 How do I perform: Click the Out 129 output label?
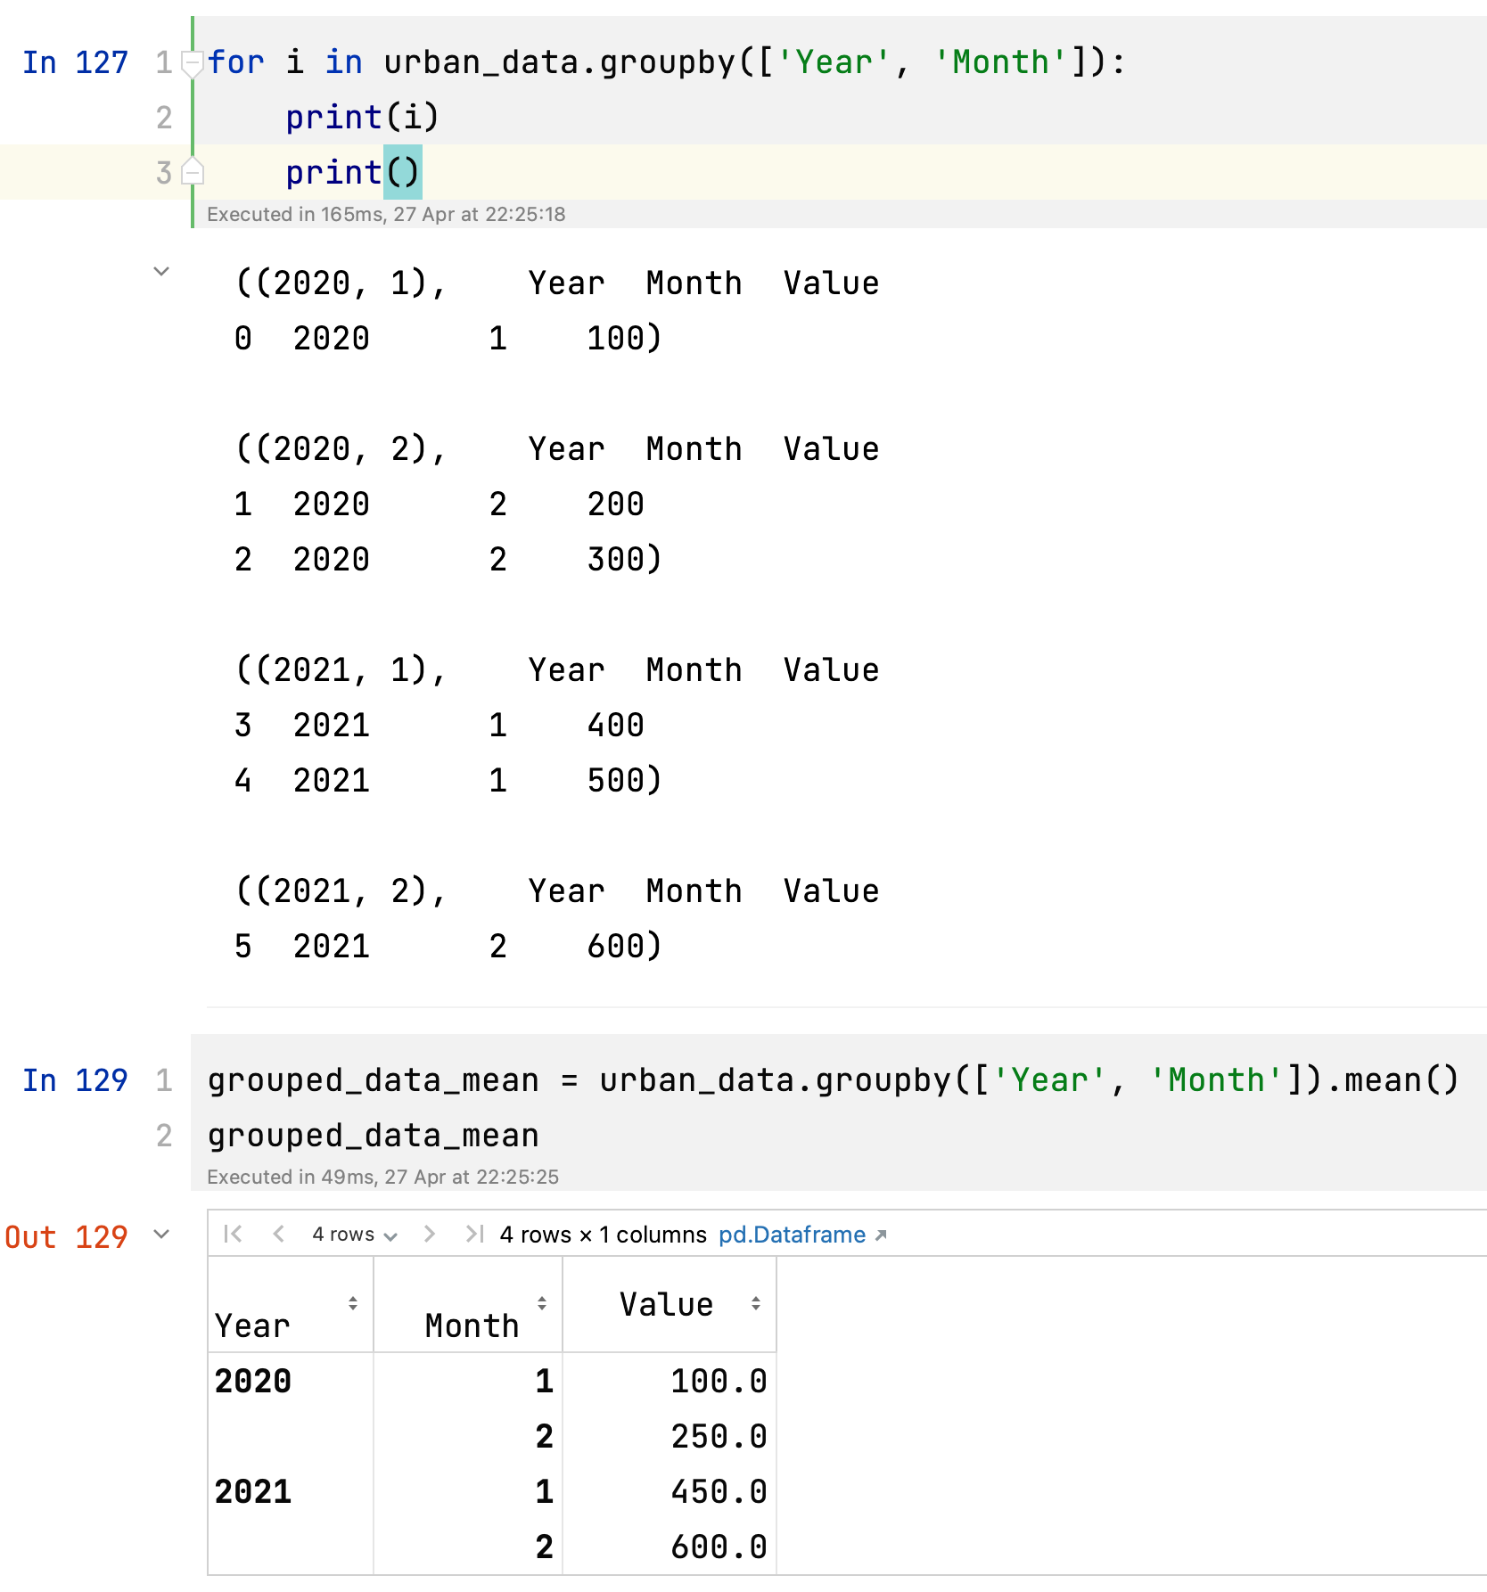tap(66, 1237)
